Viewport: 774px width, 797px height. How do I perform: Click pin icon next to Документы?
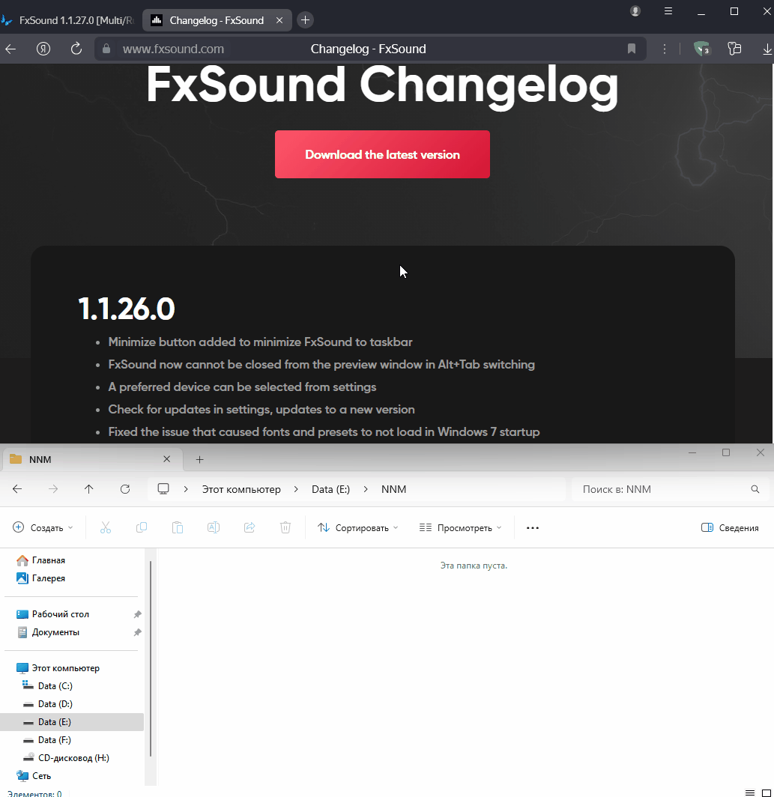click(x=137, y=632)
